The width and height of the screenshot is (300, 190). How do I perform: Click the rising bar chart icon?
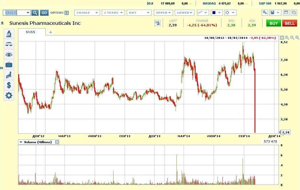pos(9,75)
